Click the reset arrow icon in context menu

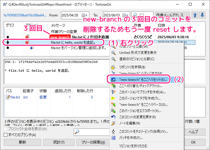[x=113, y=80]
